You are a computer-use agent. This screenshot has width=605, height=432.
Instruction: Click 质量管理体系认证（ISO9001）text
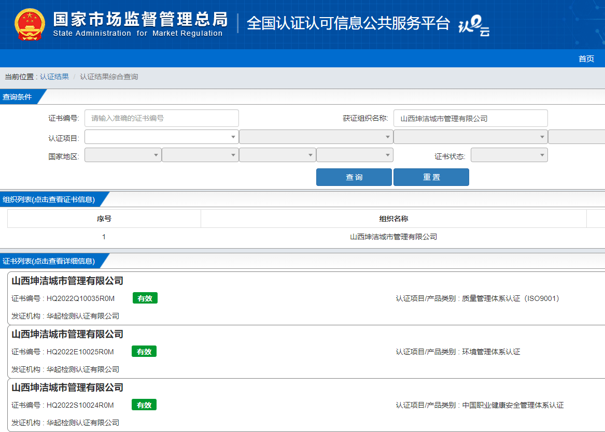tap(511, 298)
